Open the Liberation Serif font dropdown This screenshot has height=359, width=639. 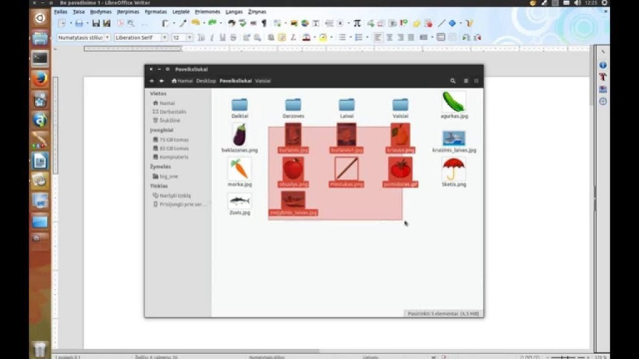click(164, 37)
